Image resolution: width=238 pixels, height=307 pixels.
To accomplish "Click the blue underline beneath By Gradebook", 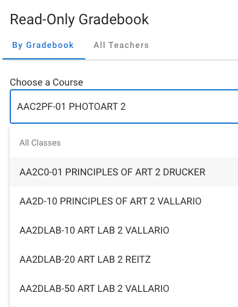I will point(44,59).
